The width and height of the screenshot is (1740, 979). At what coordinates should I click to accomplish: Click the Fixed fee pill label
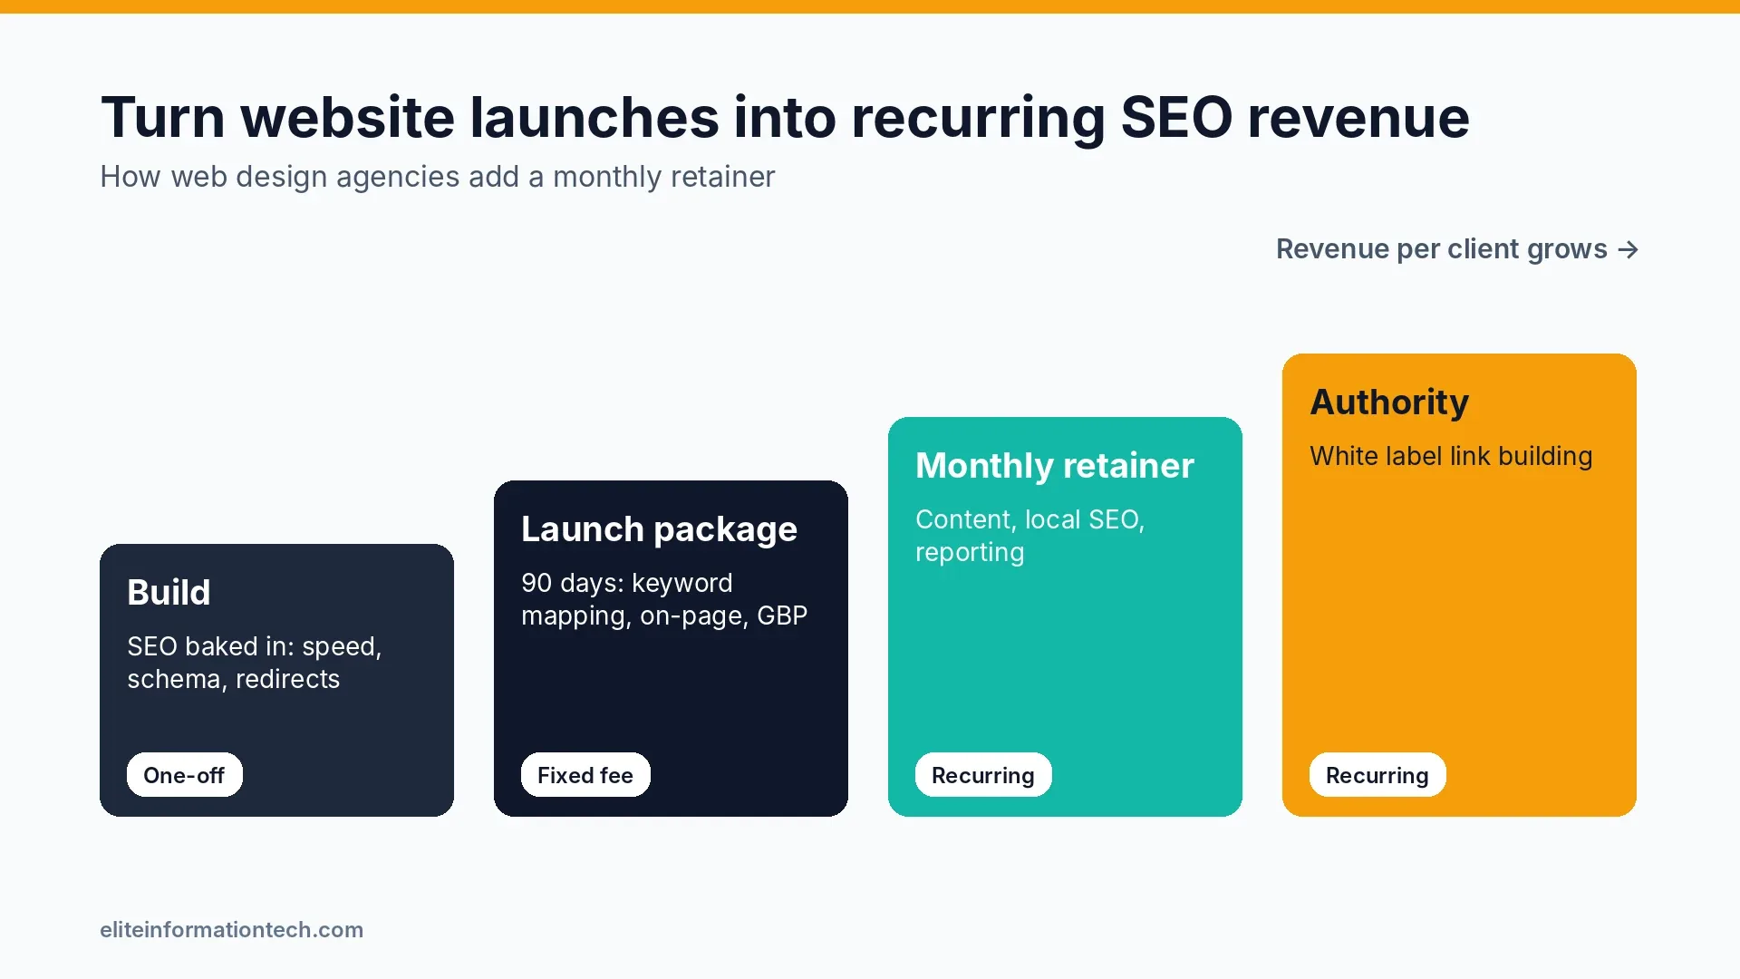tap(585, 775)
